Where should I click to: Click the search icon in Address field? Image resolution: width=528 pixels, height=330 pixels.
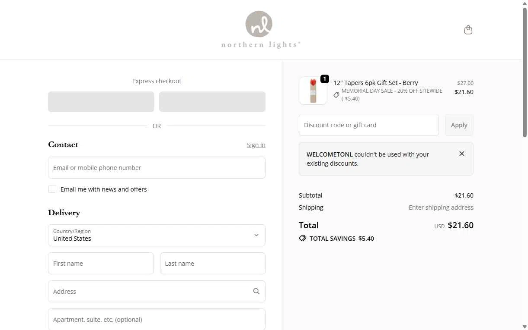click(x=256, y=291)
